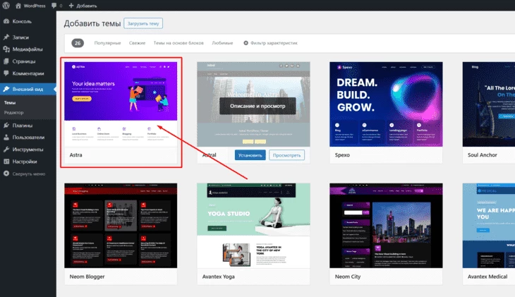This screenshot has height=297, width=515.
Task: Click the Медиафайлы media icon
Action: (6, 49)
